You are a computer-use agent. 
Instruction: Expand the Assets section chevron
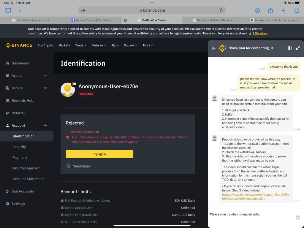45,76
